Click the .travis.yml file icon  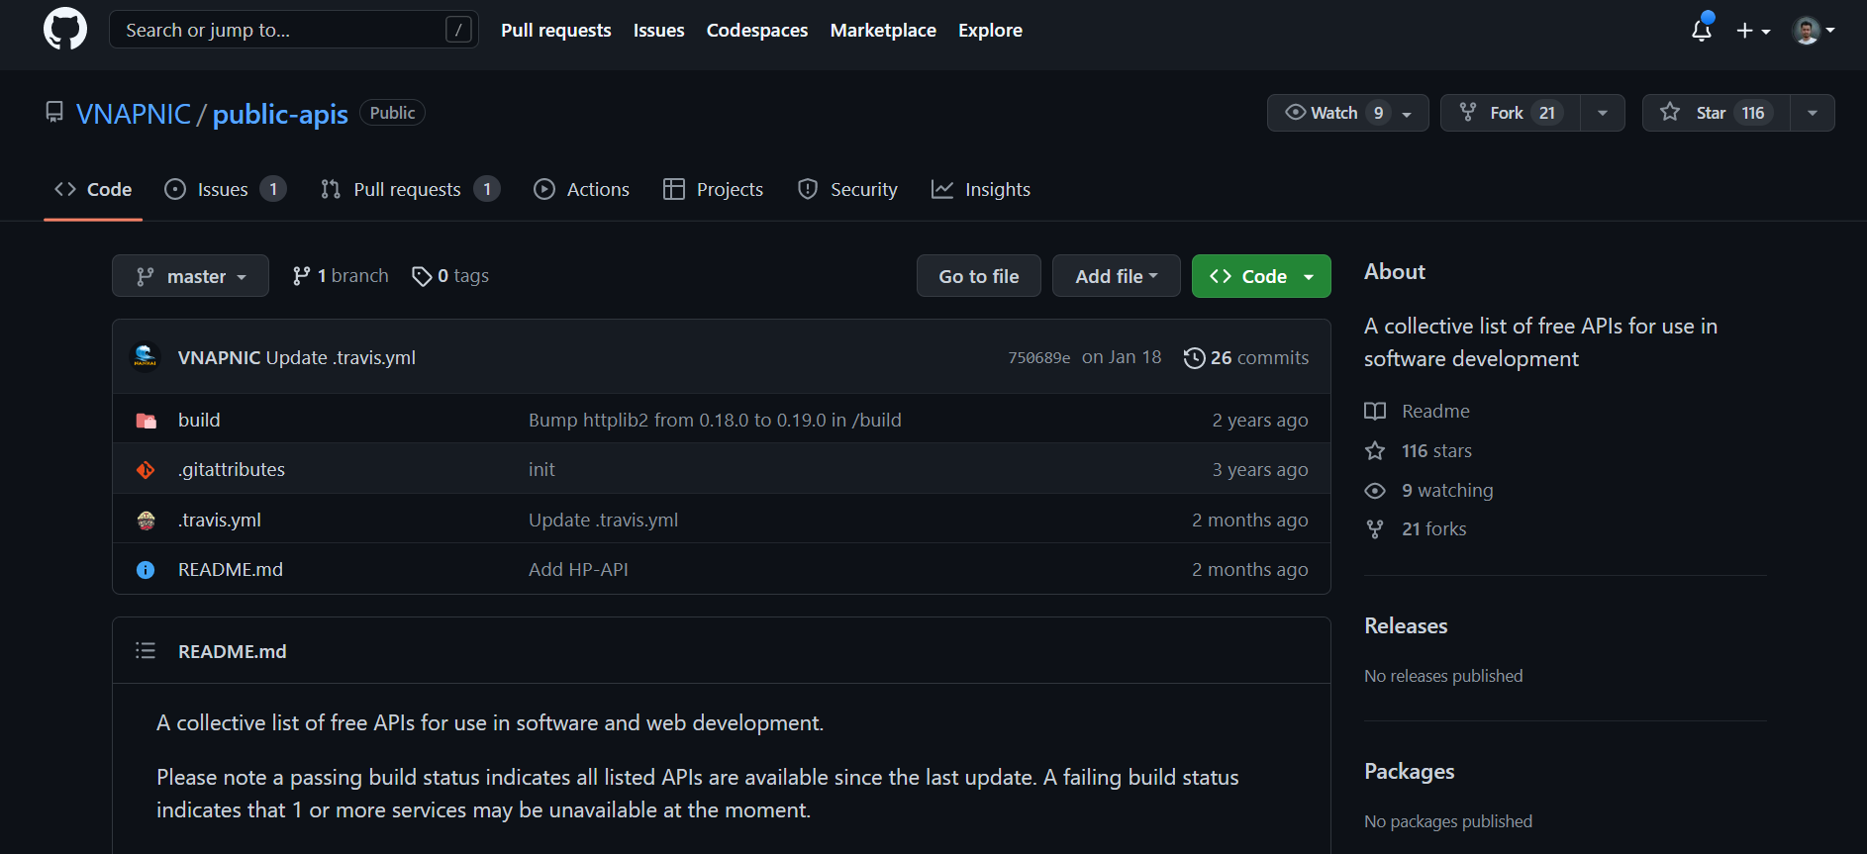146,521
